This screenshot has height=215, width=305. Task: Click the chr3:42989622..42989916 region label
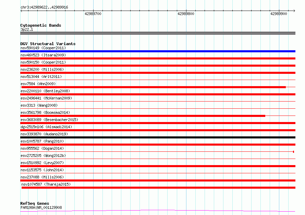pos(44,8)
